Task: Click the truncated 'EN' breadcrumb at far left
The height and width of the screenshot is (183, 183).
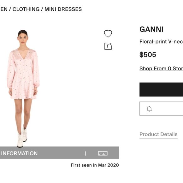Action: pyautogui.click(x=4, y=9)
